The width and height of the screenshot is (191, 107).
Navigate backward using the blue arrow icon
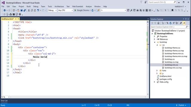4,10
